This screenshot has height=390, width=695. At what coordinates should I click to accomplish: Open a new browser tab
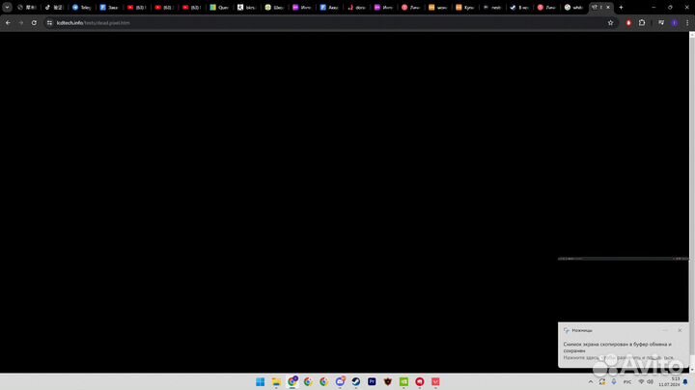pyautogui.click(x=621, y=7)
